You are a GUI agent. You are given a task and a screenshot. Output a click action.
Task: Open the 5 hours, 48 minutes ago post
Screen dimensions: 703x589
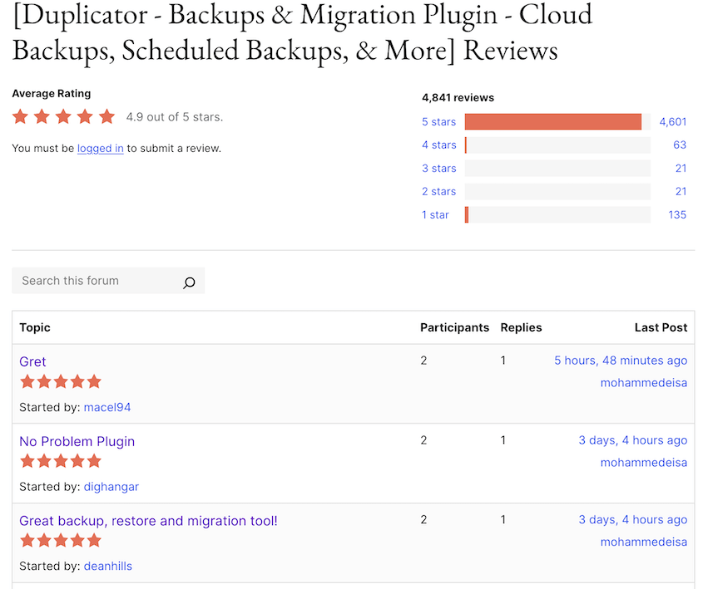click(621, 360)
